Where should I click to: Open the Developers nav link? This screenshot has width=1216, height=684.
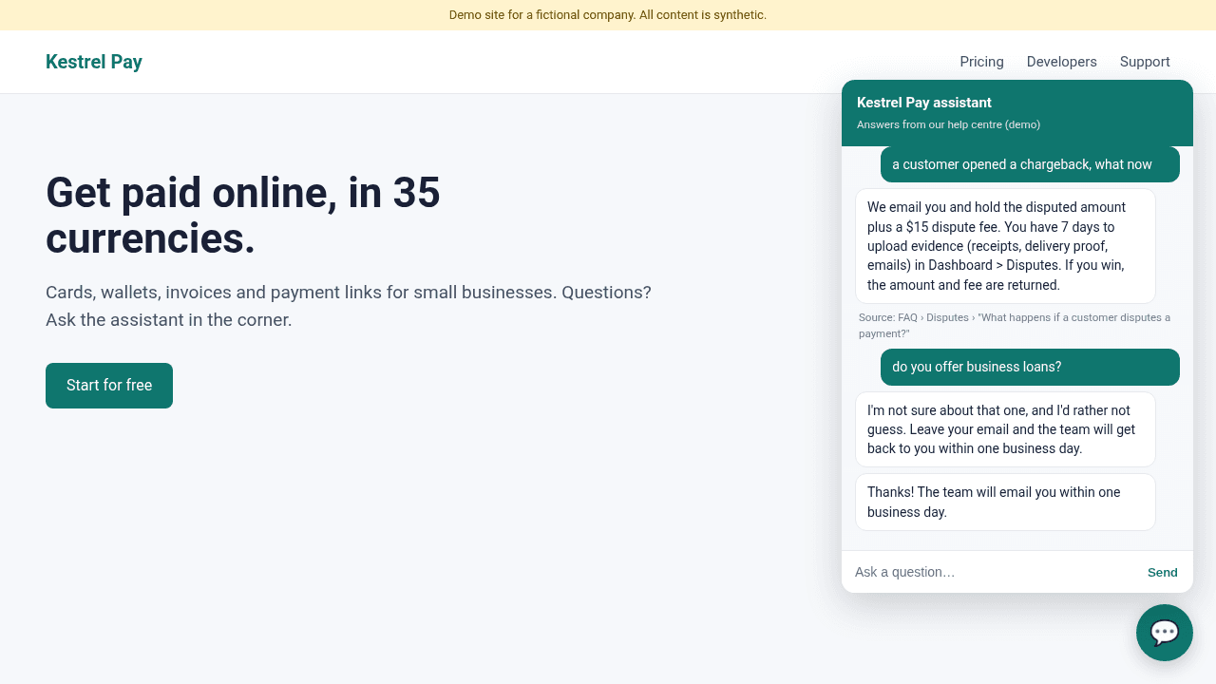click(1061, 62)
